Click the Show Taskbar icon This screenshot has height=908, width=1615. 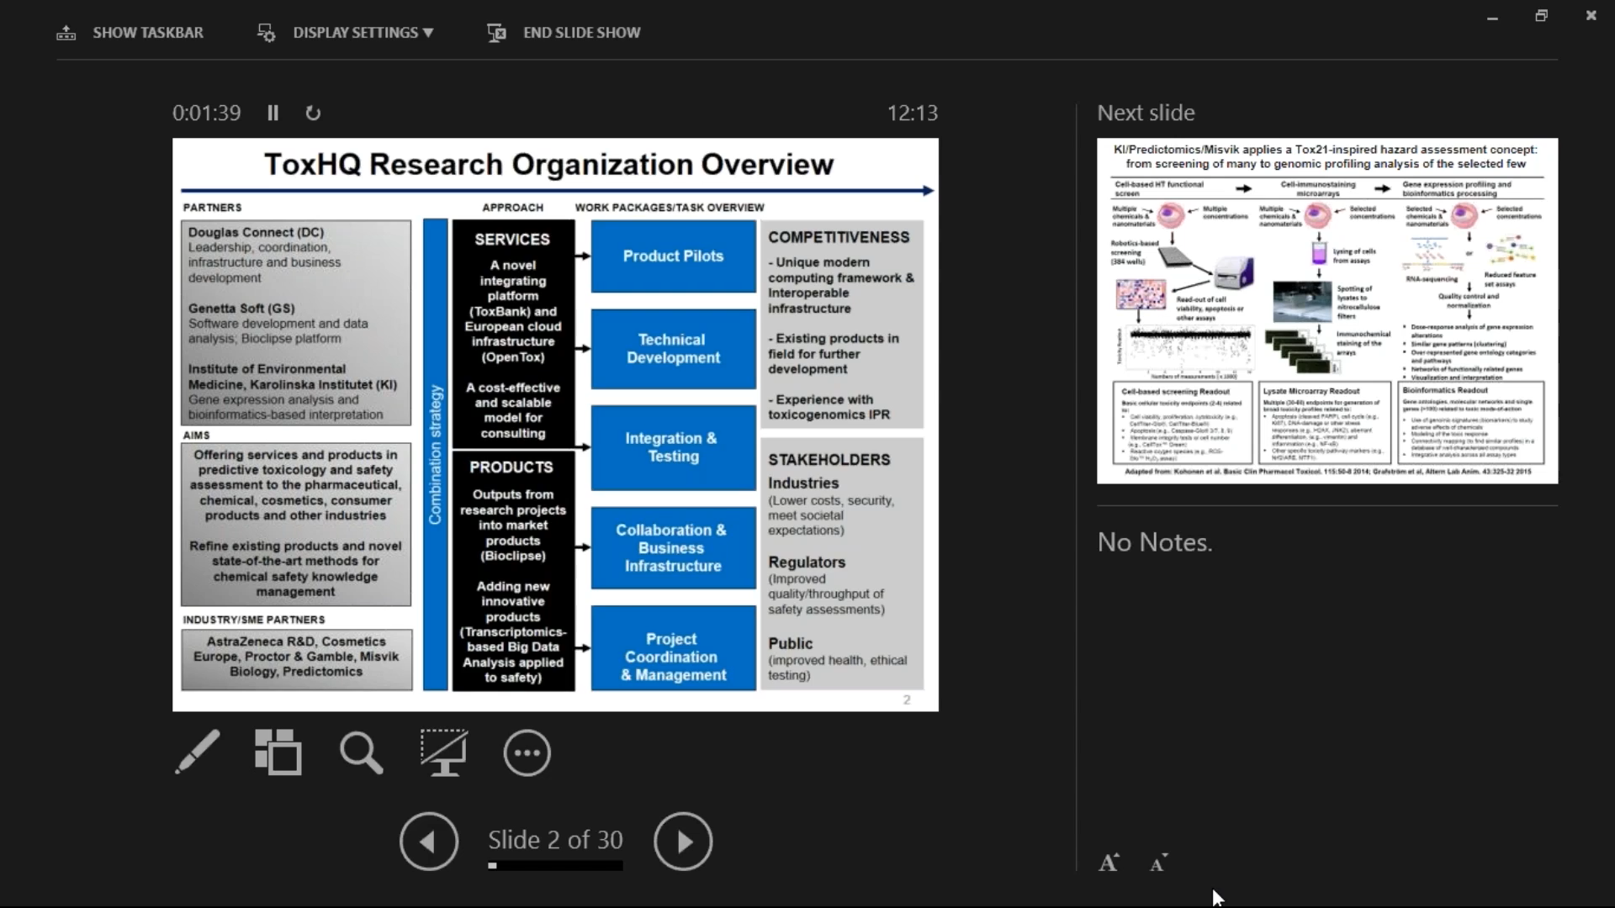tap(66, 33)
